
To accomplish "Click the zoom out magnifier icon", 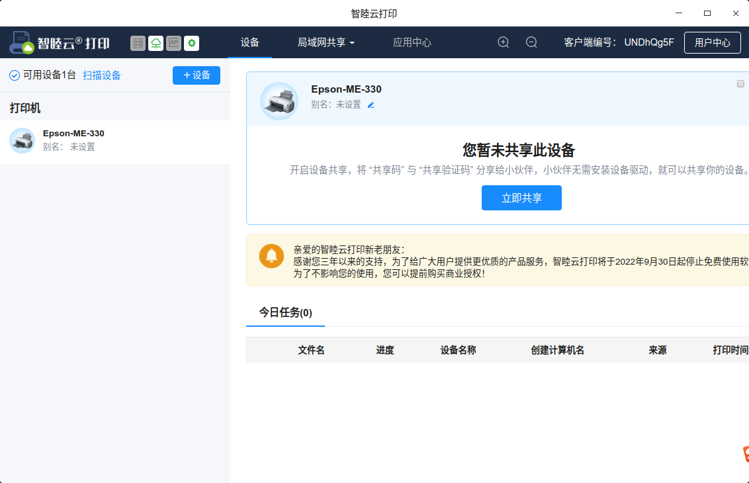I will 531,42.
